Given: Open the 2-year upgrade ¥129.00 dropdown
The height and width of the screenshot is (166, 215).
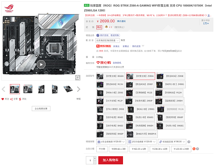Looking at the screenshot, I should point(142,142).
